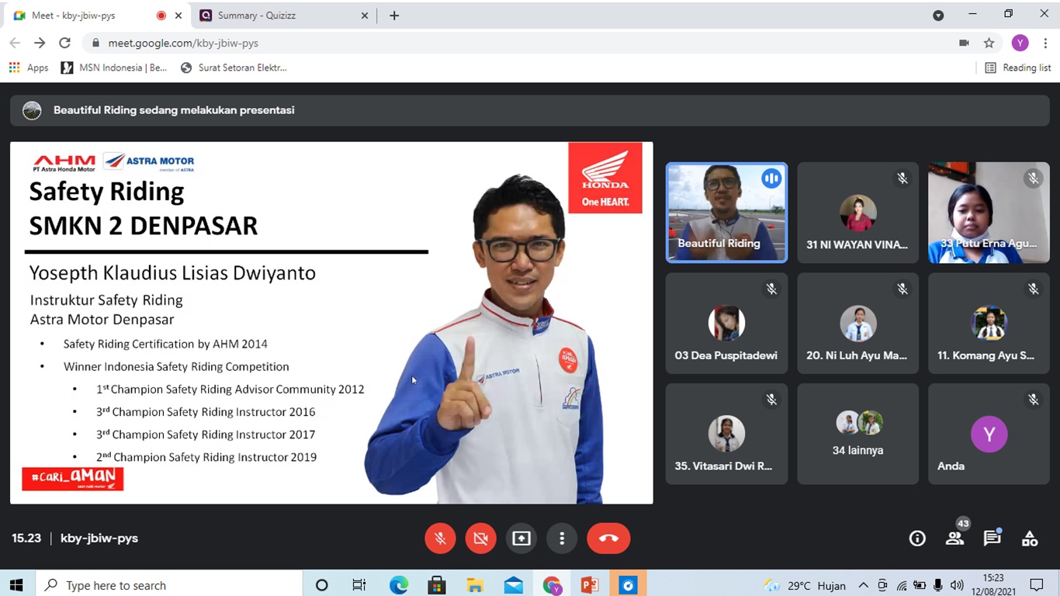Image resolution: width=1060 pixels, height=596 pixels.
Task: Open PowerPoint from the taskbar
Action: click(589, 585)
